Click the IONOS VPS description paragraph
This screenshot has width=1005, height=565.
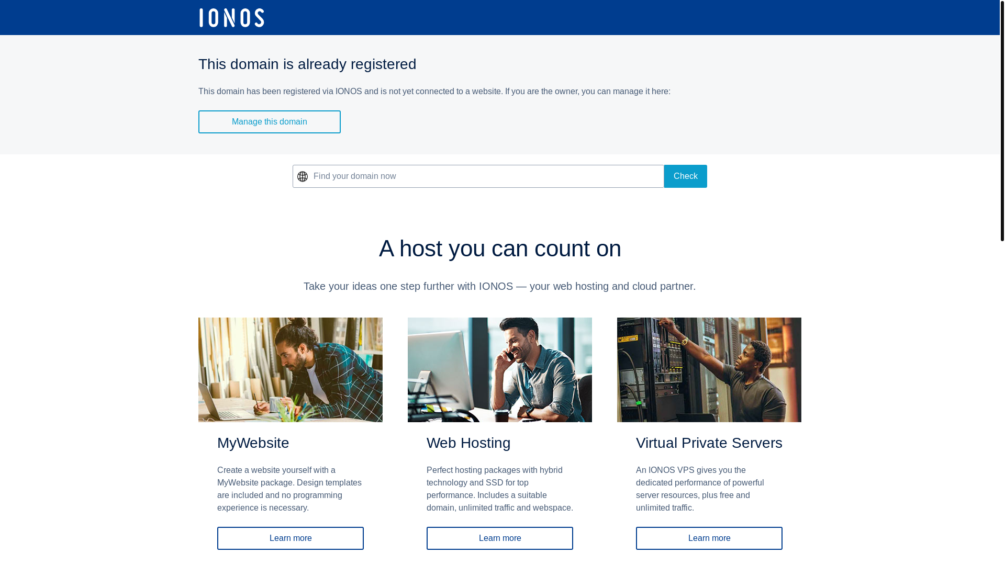coord(700,489)
